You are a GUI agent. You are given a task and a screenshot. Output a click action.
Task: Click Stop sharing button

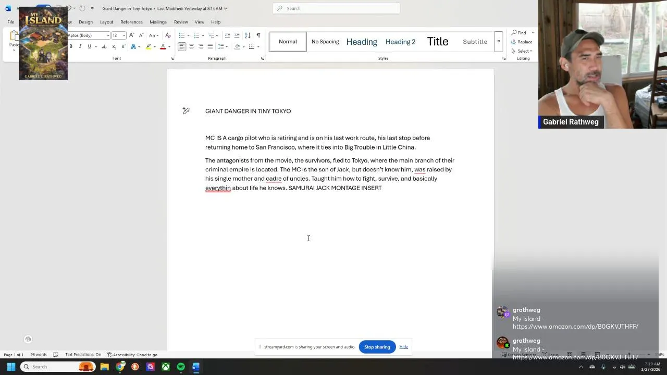pyautogui.click(x=377, y=347)
